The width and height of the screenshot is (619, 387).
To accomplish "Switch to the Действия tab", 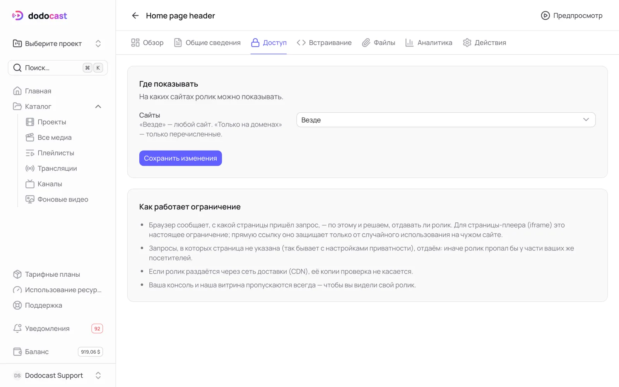I will [x=484, y=43].
